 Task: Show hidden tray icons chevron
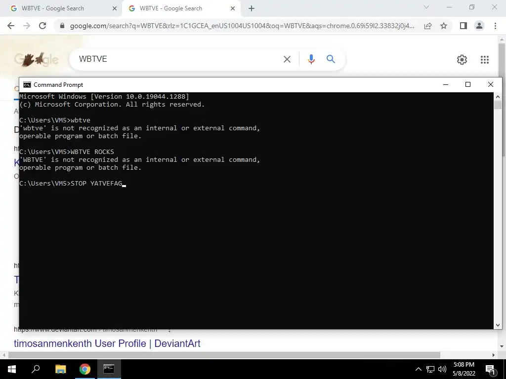tap(418, 369)
